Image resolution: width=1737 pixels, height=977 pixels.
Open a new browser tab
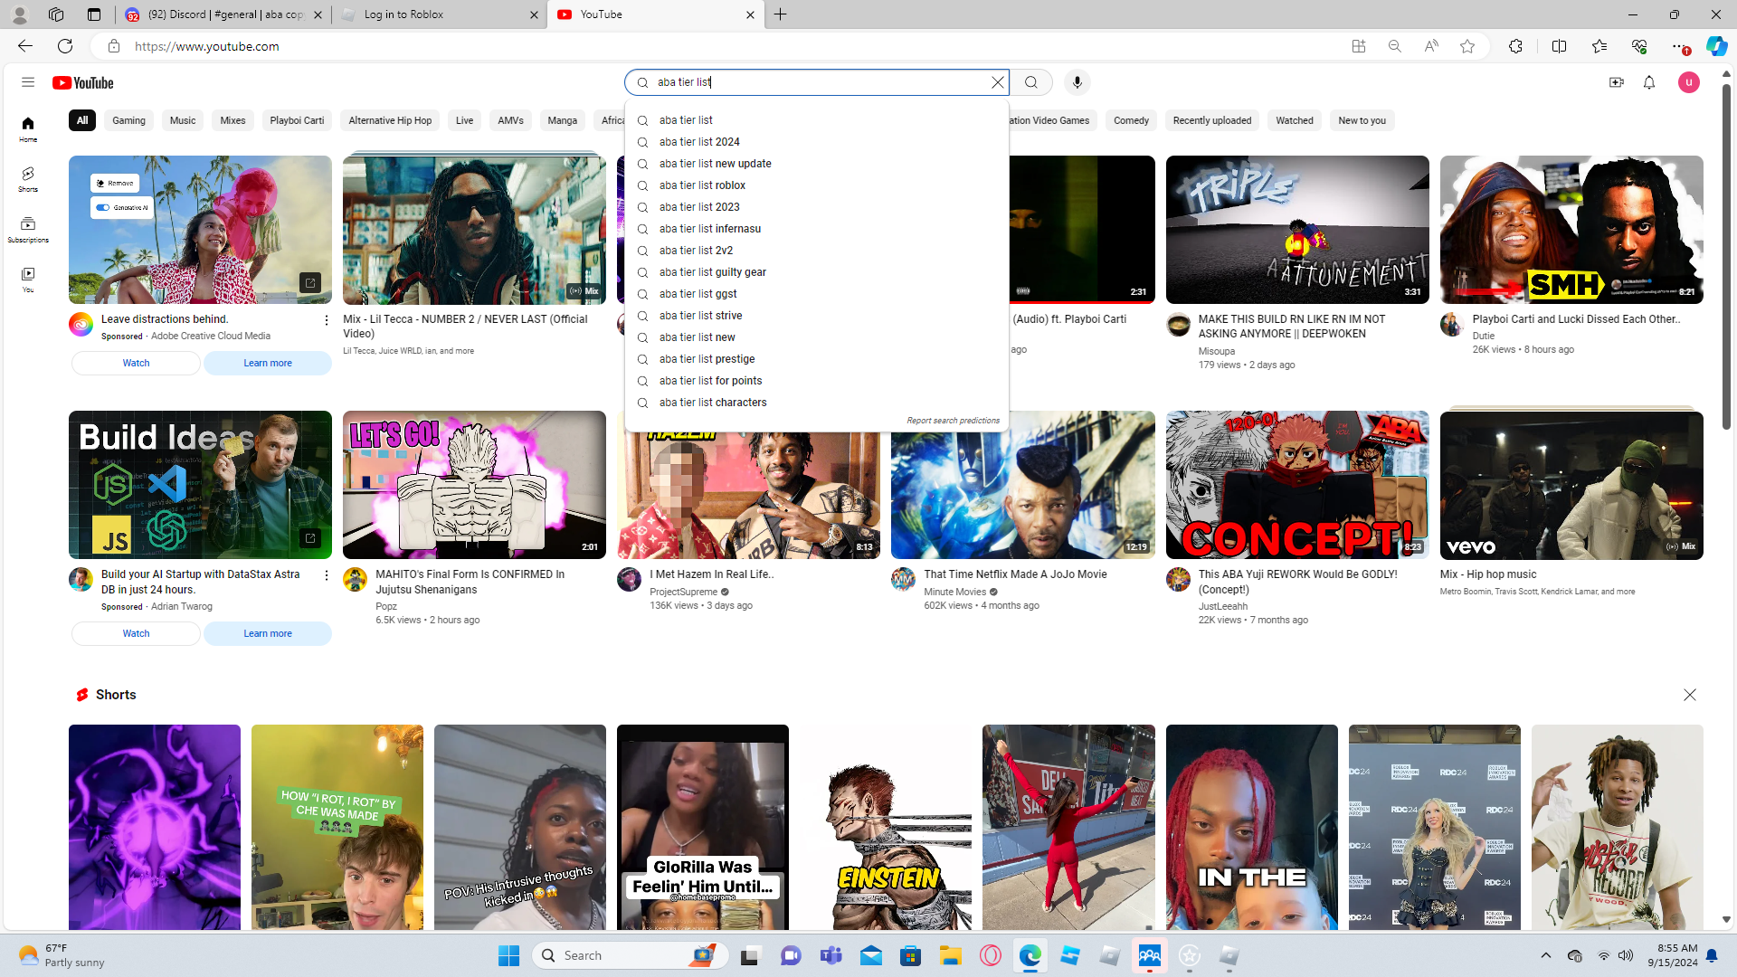[781, 14]
